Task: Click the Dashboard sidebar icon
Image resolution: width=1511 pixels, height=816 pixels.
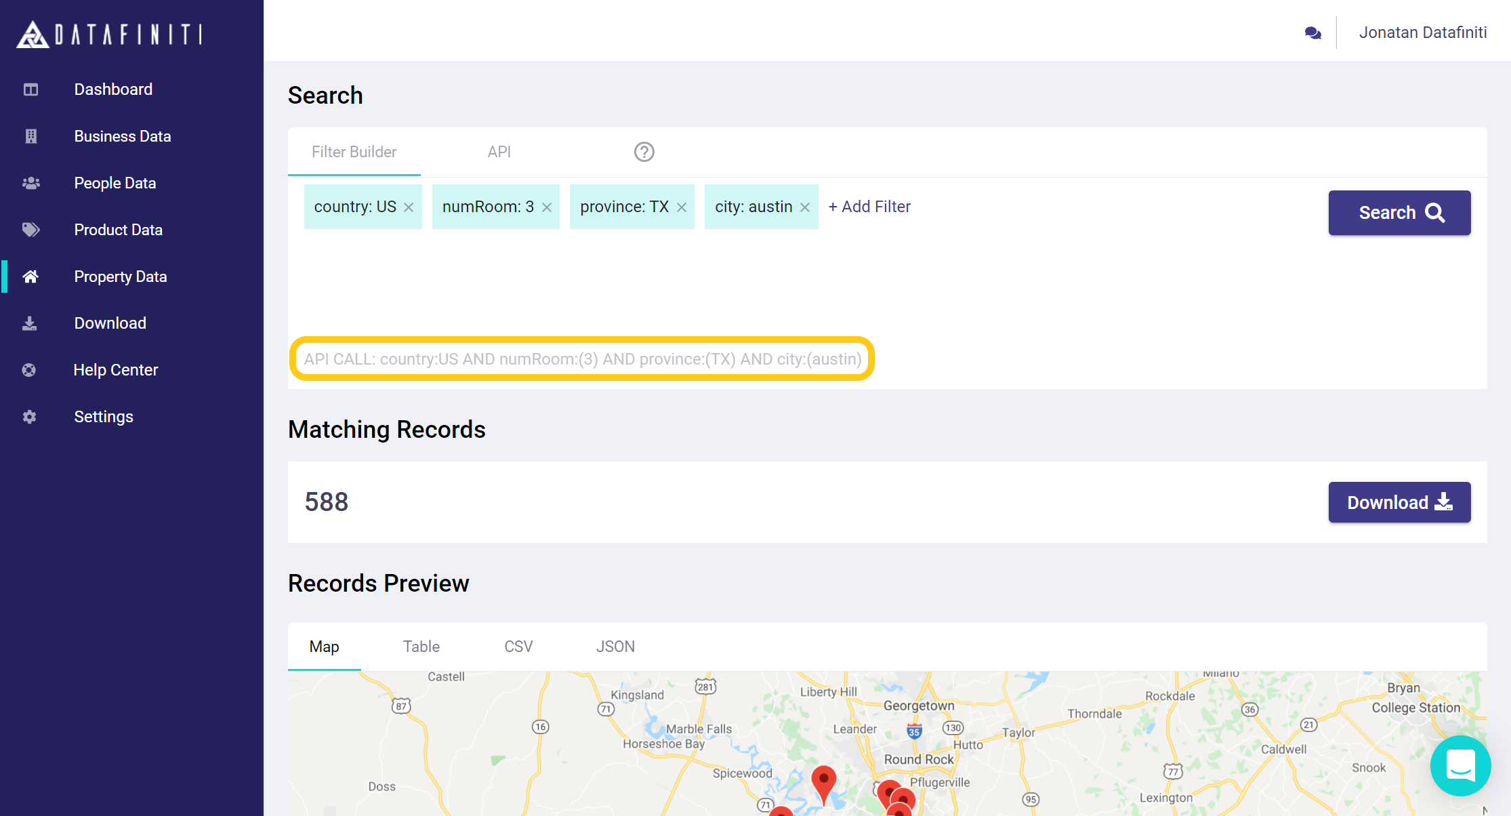Action: (30, 89)
